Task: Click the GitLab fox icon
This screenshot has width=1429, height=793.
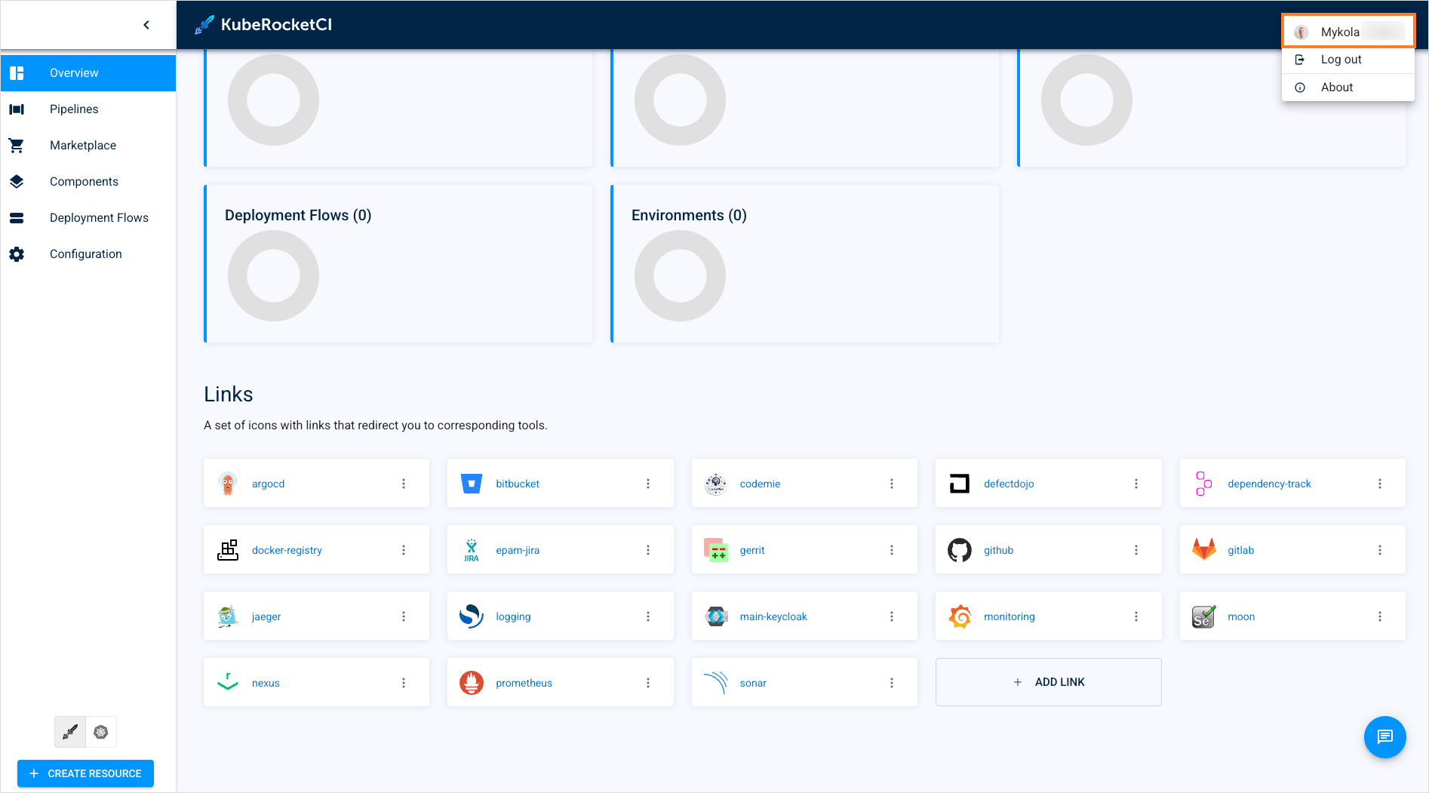Action: 1203,550
